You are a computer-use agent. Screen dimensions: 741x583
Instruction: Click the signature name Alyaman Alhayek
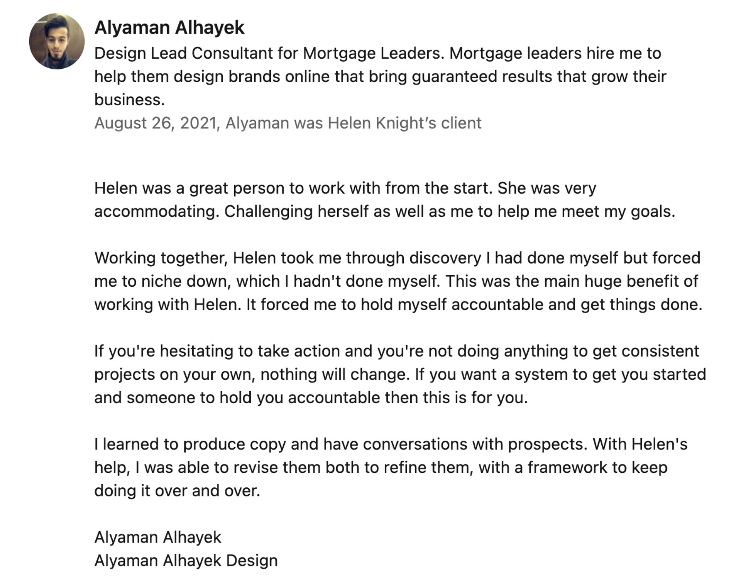[158, 537]
